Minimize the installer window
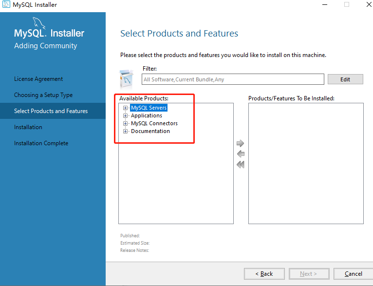This screenshot has height=286, width=373. coord(324,5)
